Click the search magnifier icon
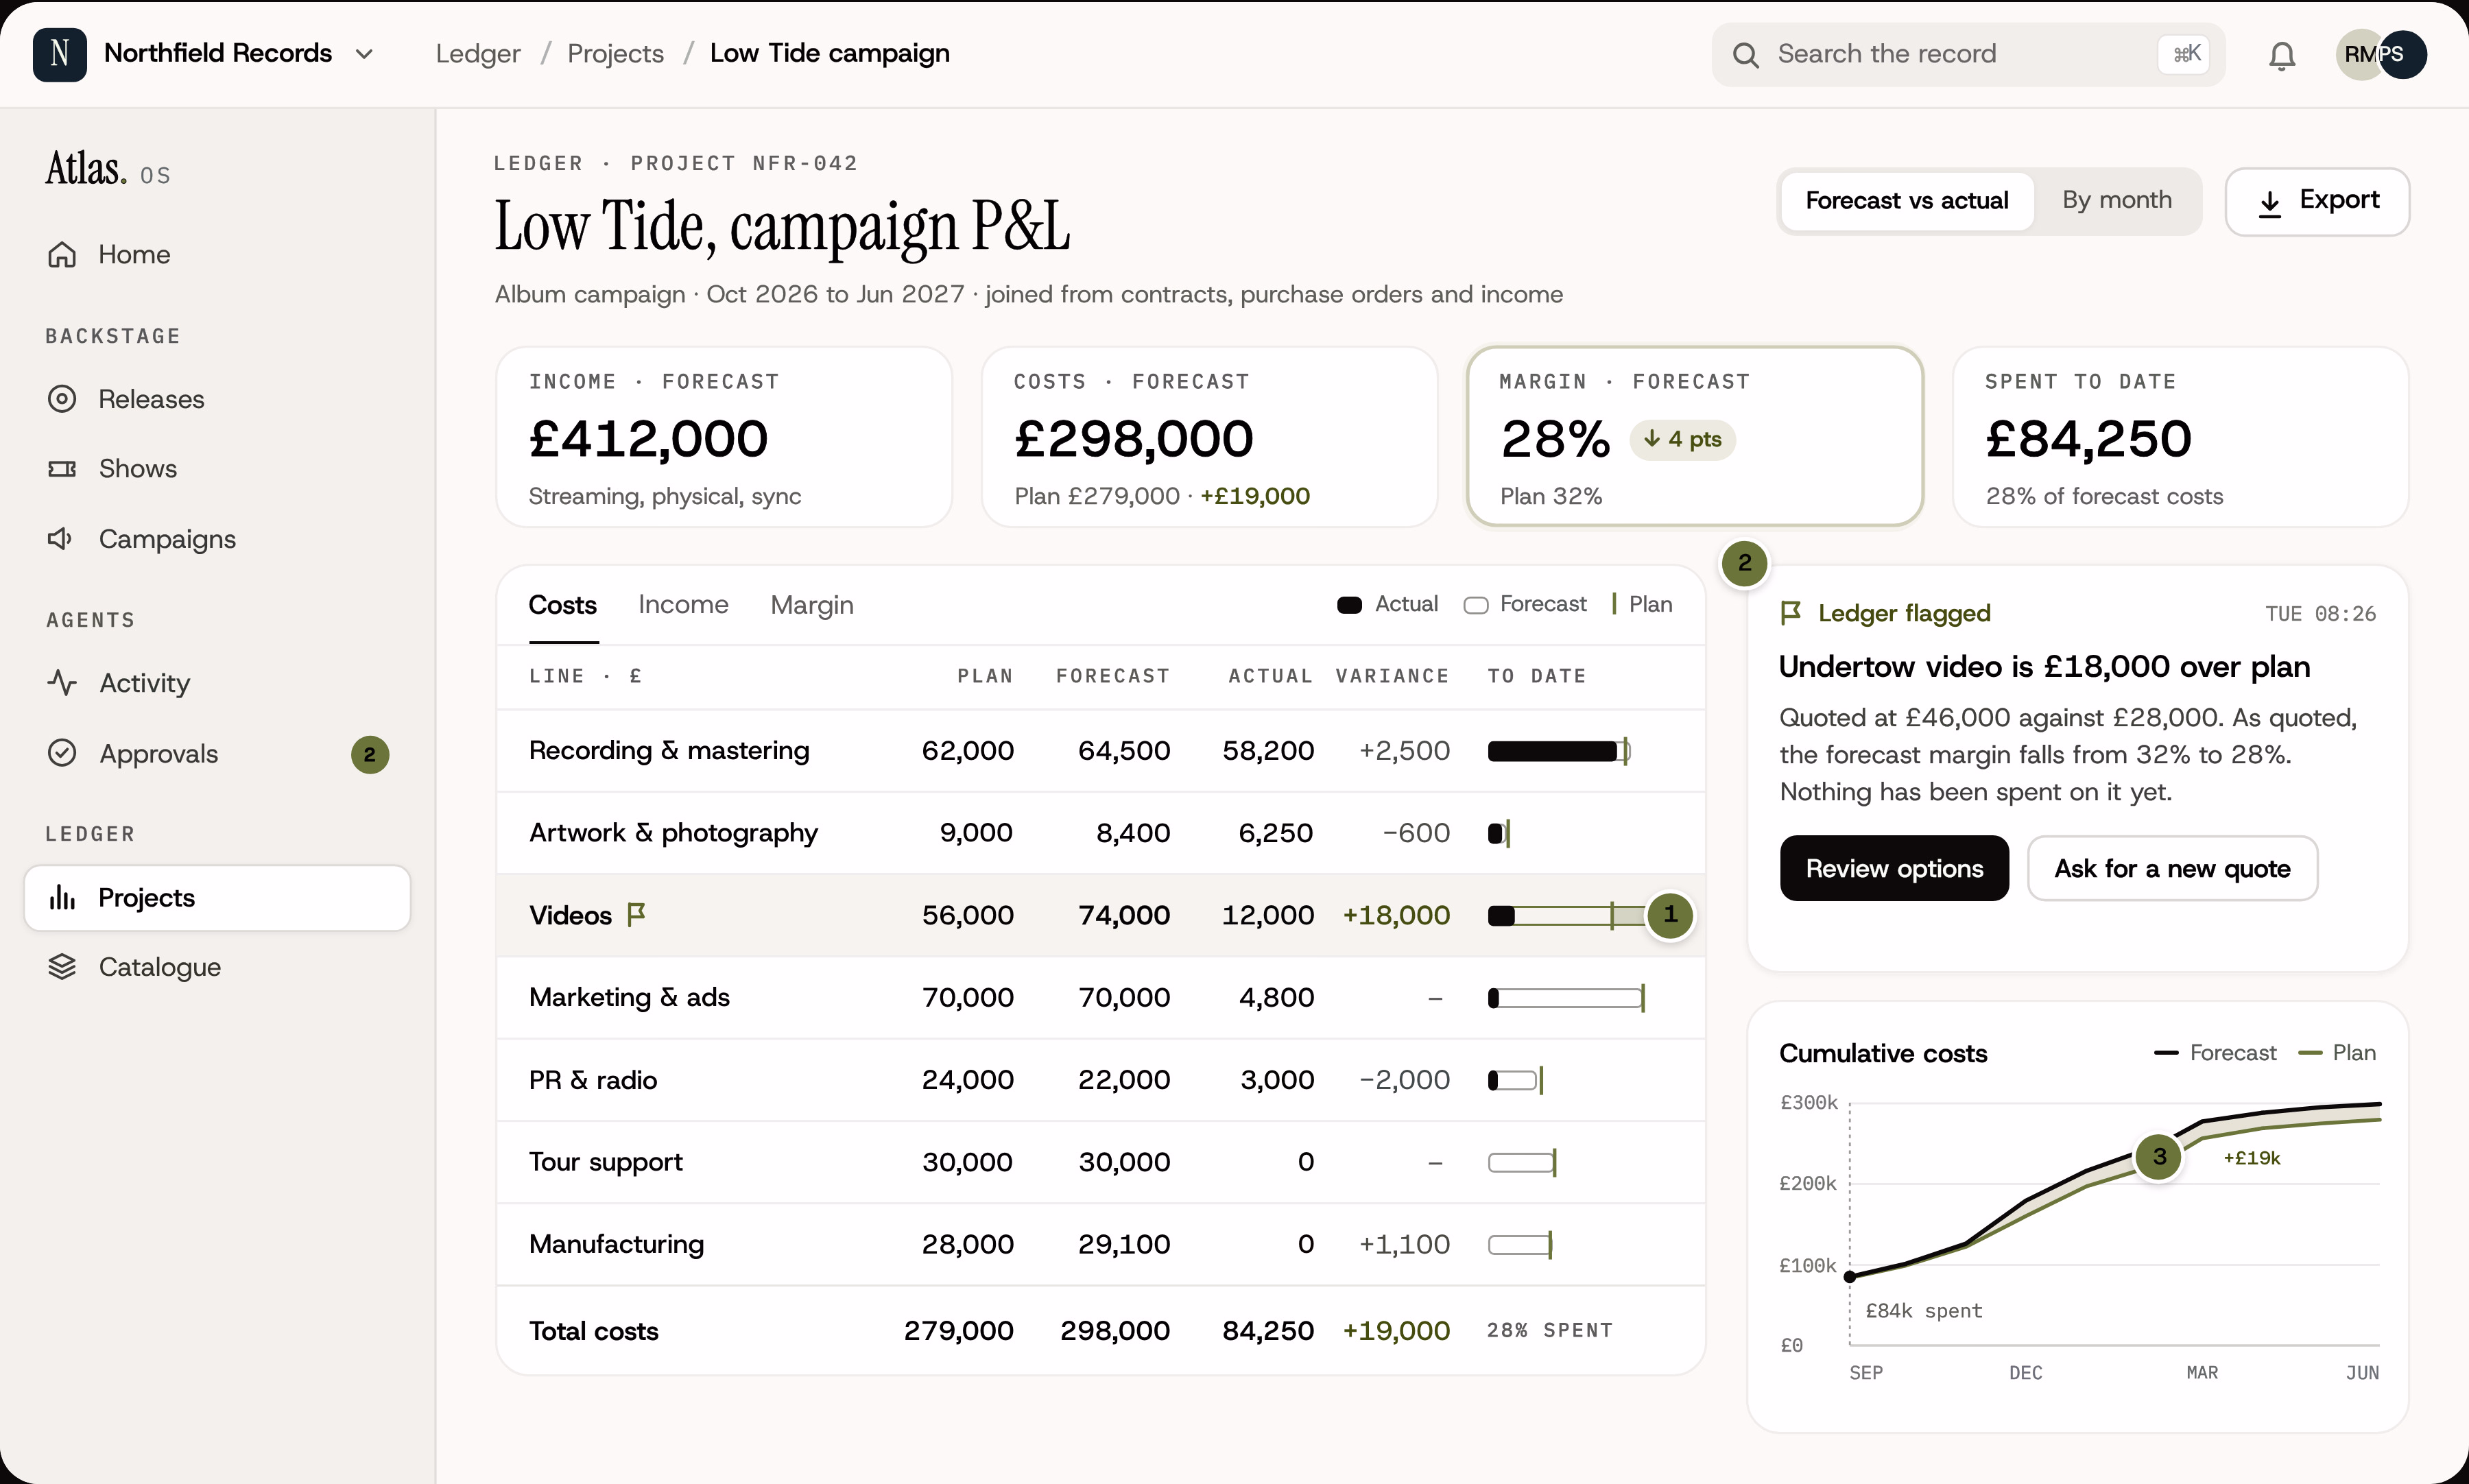Image resolution: width=2469 pixels, height=1484 pixels. point(1745,55)
